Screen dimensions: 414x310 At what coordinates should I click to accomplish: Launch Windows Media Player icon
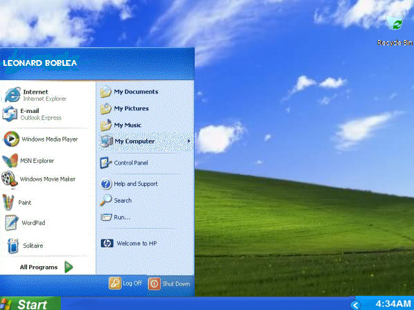coord(12,139)
